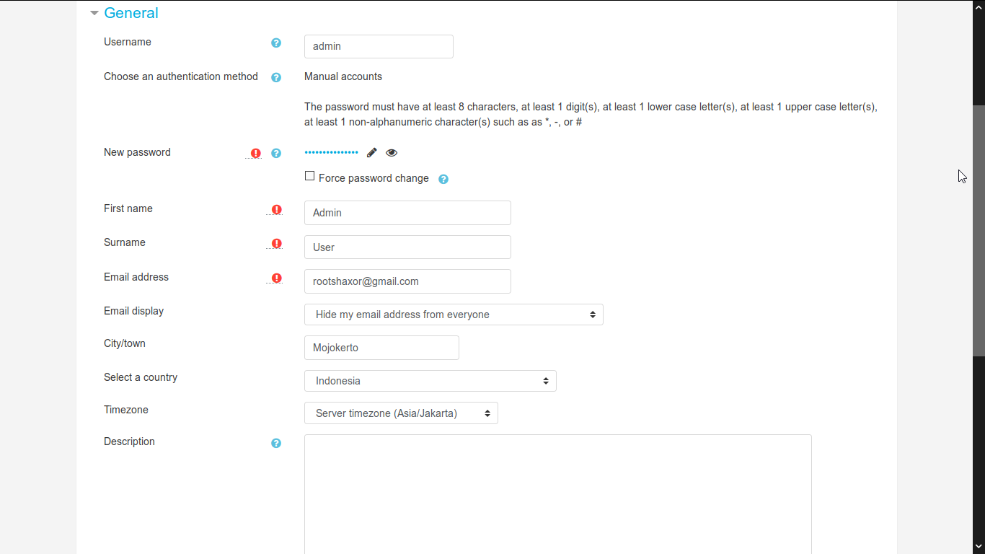
Task: Click the down arrow on vertical scrollbar
Action: pos(979,548)
